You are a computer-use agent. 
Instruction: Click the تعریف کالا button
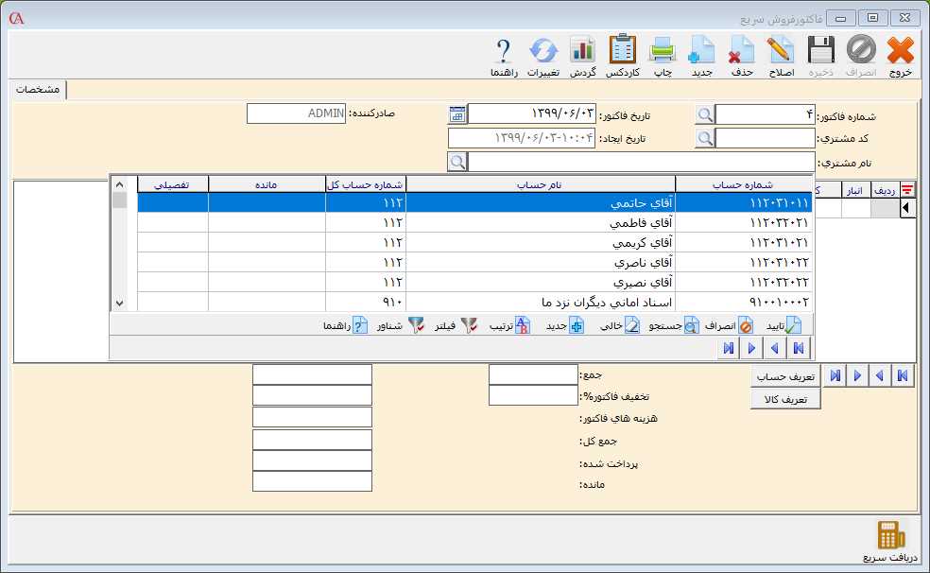pyautogui.click(x=785, y=400)
